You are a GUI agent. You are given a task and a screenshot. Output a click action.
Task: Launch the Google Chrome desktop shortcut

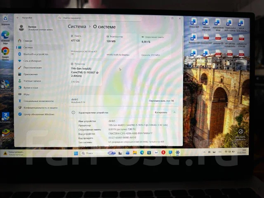(x=5, y=54)
